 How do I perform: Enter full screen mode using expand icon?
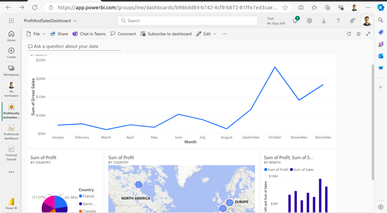coord(368,34)
